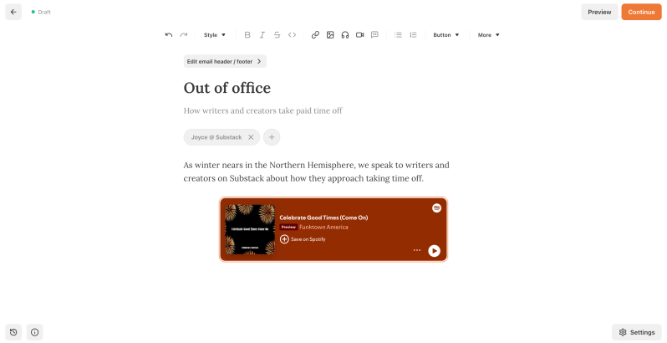
Task: Click the opening paragraph text
Action: coord(317,171)
